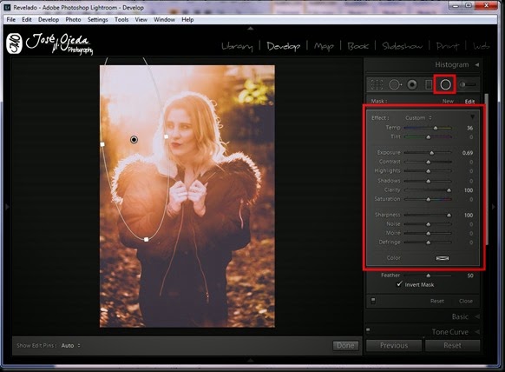Click the radial filter right ellipse handle
This screenshot has width=505, height=372.
coord(167,136)
